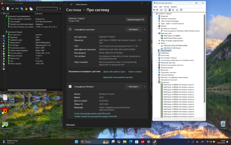Select SAMSUNG MZVL22T0HBLB disk entry

[175, 46]
